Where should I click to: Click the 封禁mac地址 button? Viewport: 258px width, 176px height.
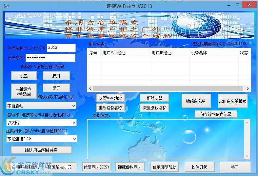tap(110, 98)
